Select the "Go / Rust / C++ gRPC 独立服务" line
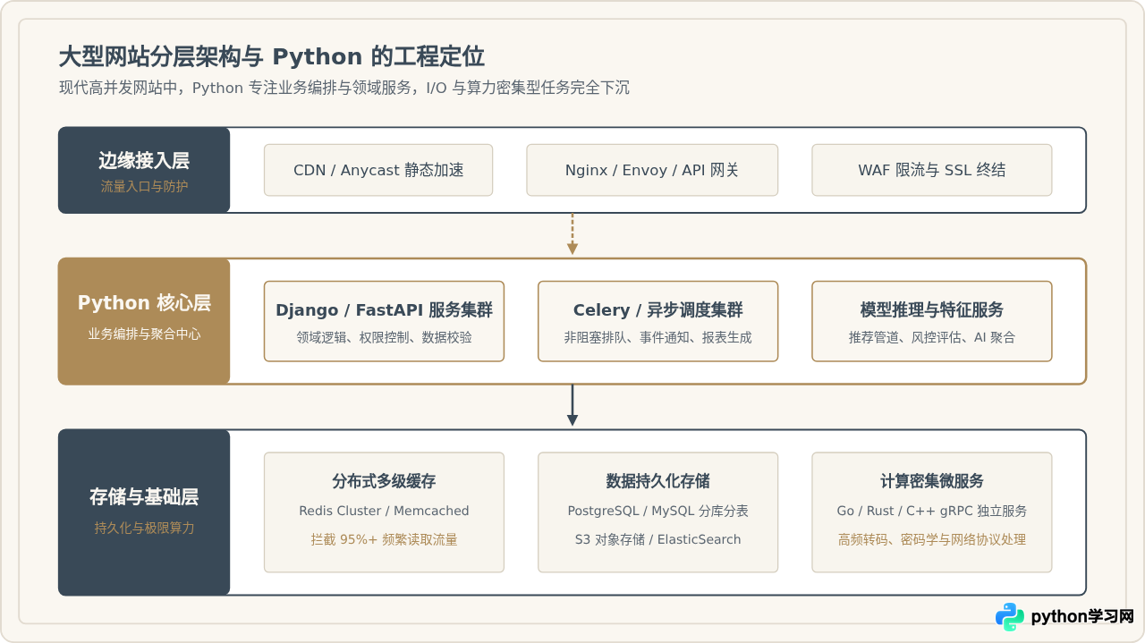This screenshot has width=1145, height=643. 932,511
